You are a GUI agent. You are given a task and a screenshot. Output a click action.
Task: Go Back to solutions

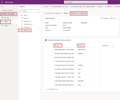(x=7, y=10)
